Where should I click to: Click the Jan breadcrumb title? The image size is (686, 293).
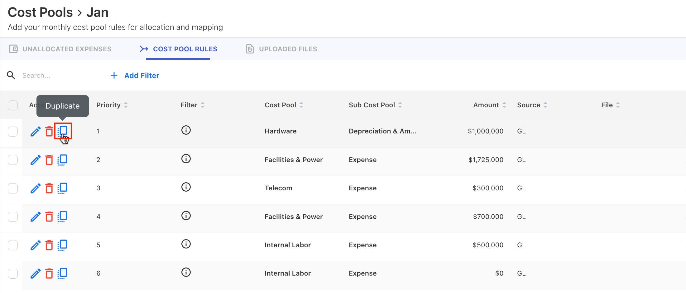[98, 12]
